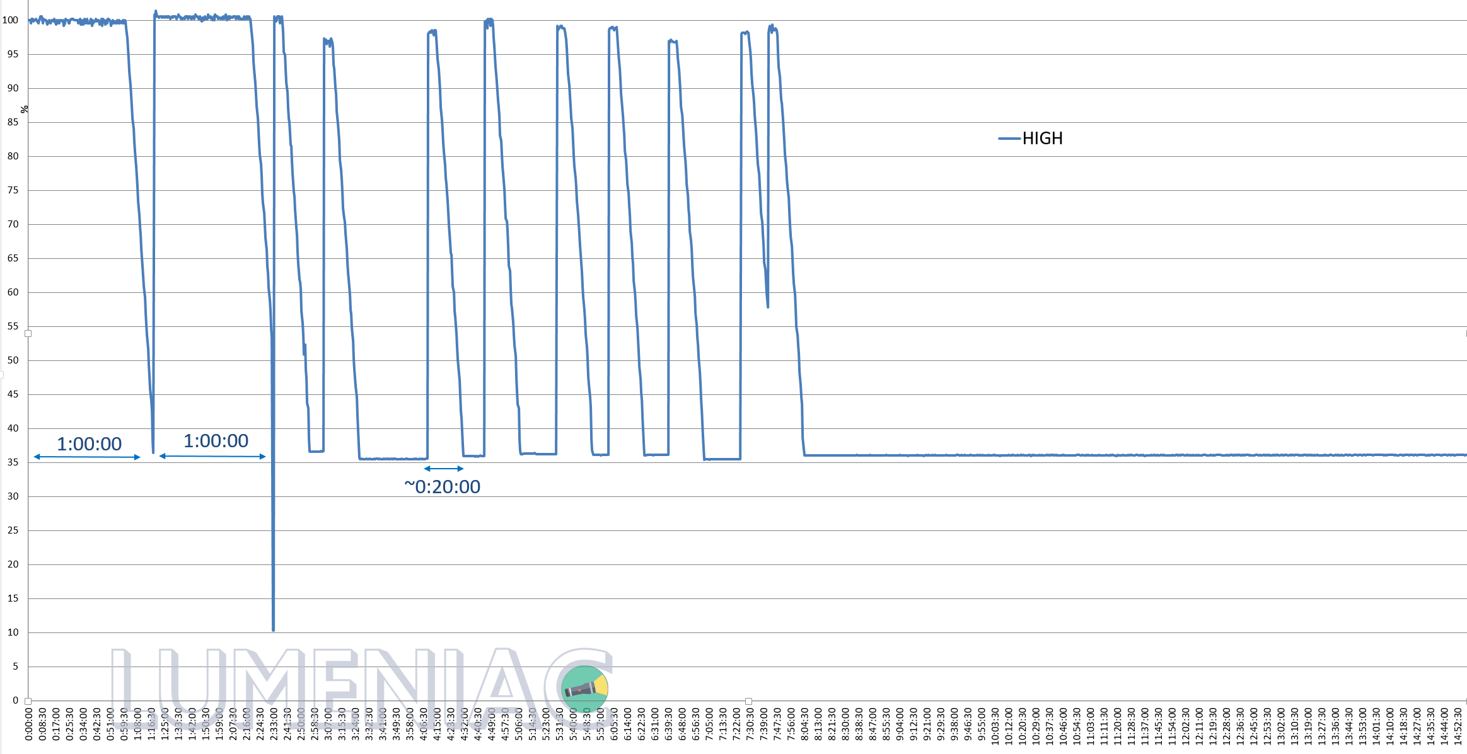Click the 50 label on y-axis

[13, 360]
